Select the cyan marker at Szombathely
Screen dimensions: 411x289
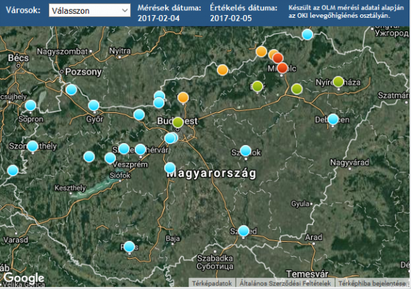click(32, 146)
